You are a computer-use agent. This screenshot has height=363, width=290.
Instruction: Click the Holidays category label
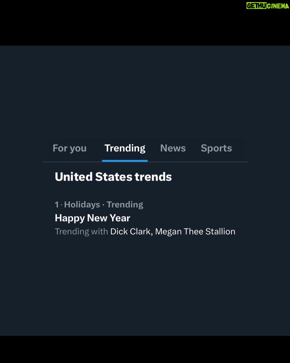[82, 205]
